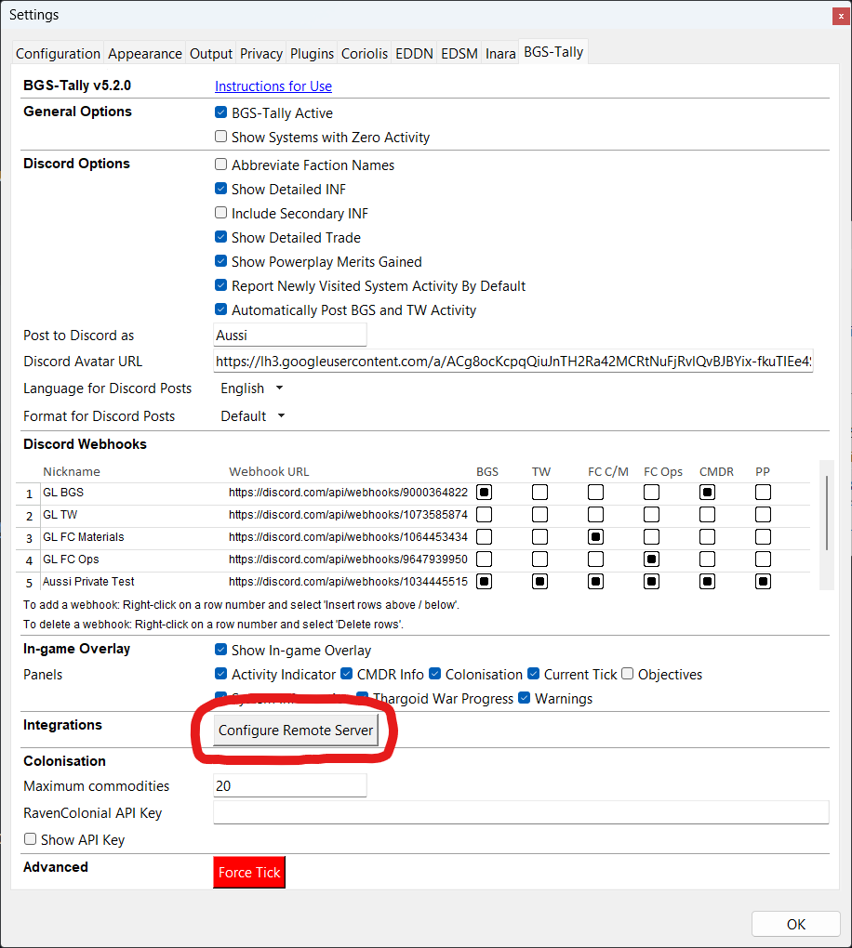Click the GL FC Ops webhook URL cell
This screenshot has width=852, height=948.
[x=349, y=560]
